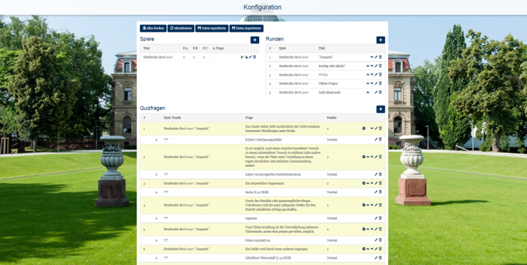Click the reset icon beside the game's play button
Viewport: 527px width, 265px height.
point(246,57)
